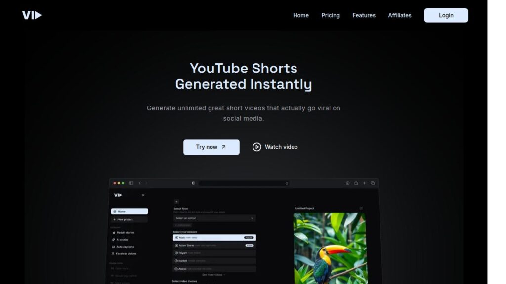
Task: Open the Affiliates link
Action: [399, 15]
